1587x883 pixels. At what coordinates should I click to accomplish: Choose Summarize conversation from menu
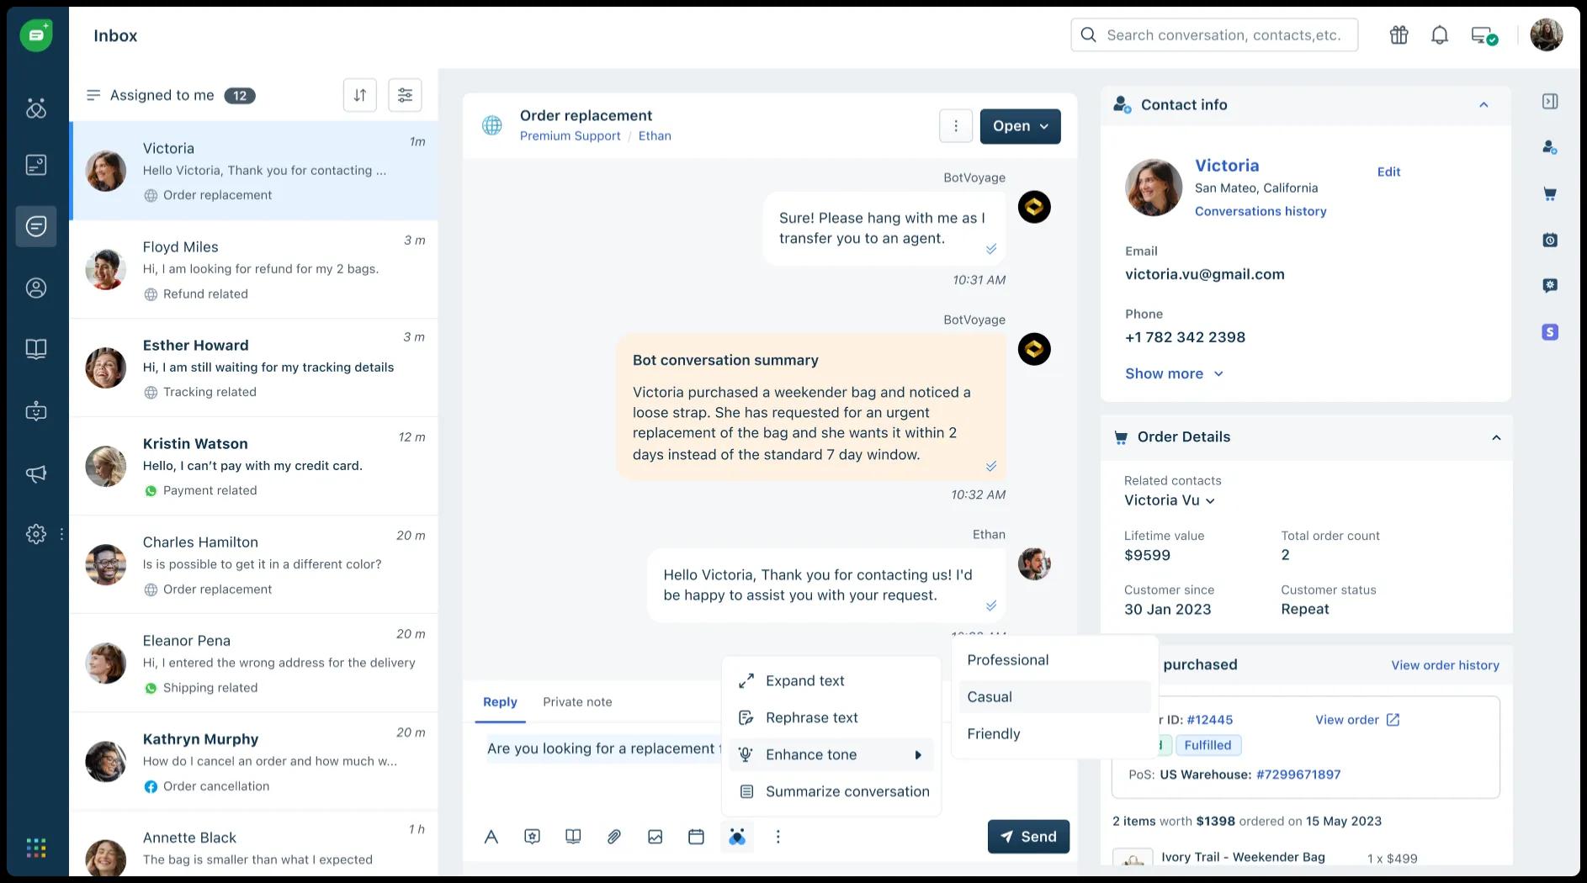[847, 791]
